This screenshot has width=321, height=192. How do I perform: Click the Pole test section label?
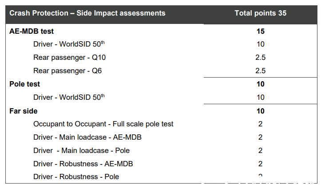(25, 84)
